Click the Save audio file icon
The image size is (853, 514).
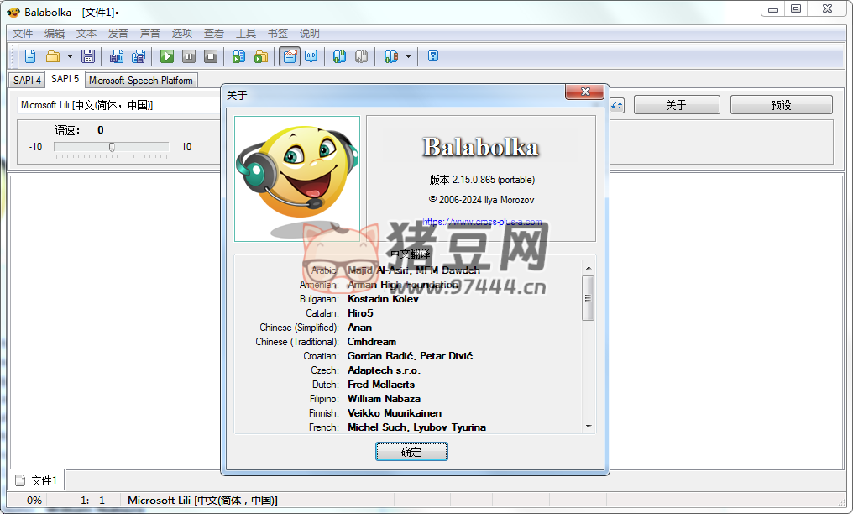click(117, 56)
